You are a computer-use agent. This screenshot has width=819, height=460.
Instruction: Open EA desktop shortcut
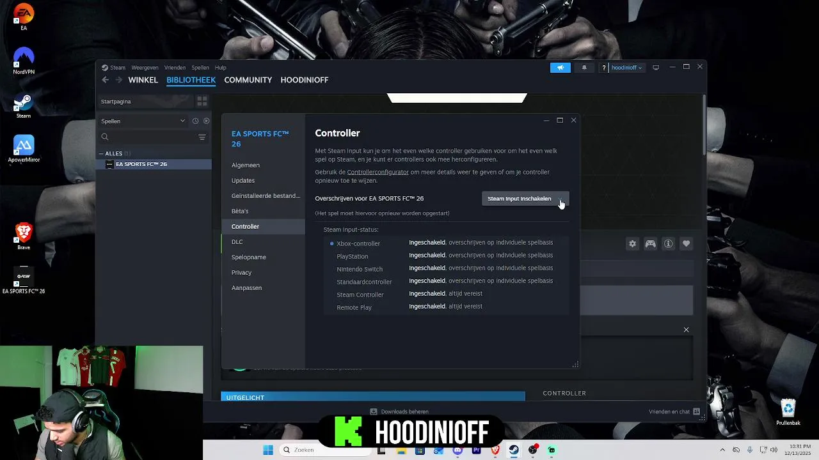pyautogui.click(x=24, y=17)
